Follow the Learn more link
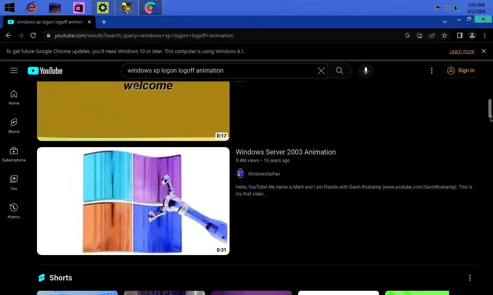The height and width of the screenshot is (295, 493). 462,51
